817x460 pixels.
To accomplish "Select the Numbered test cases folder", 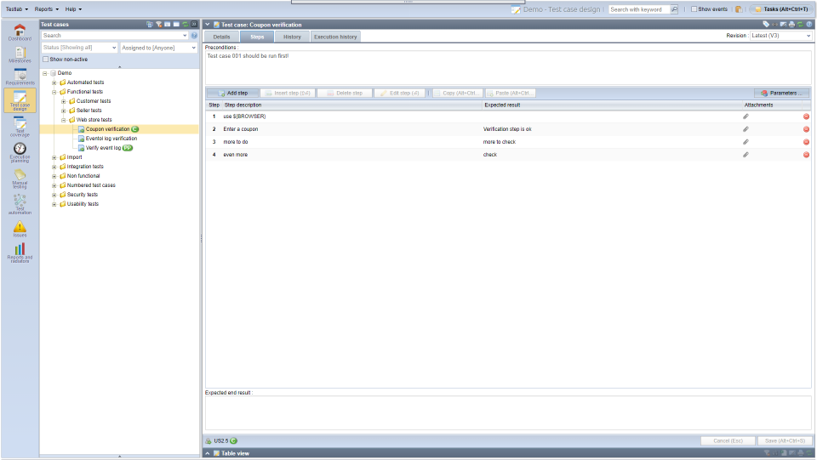I will (91, 185).
